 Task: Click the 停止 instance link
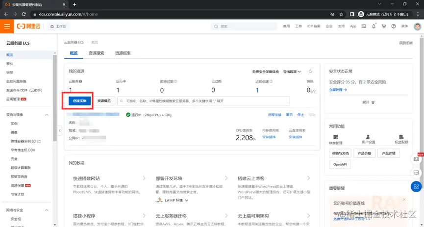tap(300, 115)
